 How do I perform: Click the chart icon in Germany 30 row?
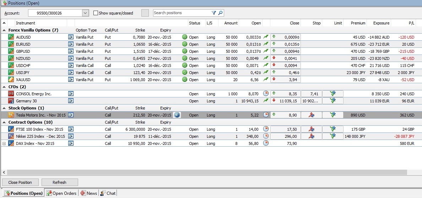(266, 101)
